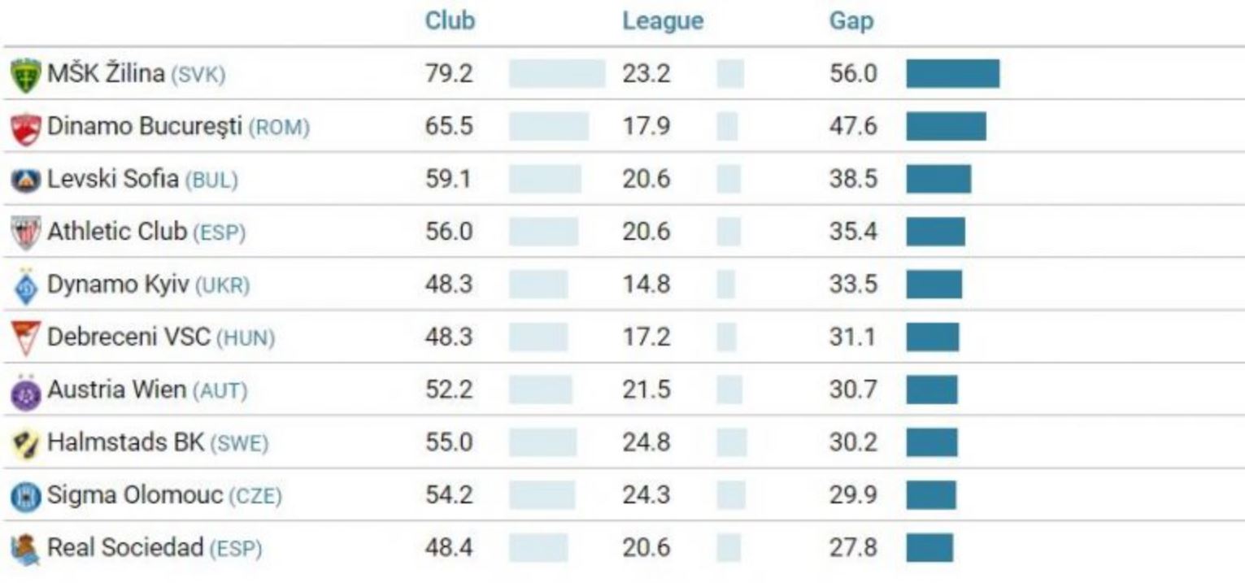Image resolution: width=1245 pixels, height=583 pixels.
Task: Open the Real Sociedad team name
Action: click(125, 548)
